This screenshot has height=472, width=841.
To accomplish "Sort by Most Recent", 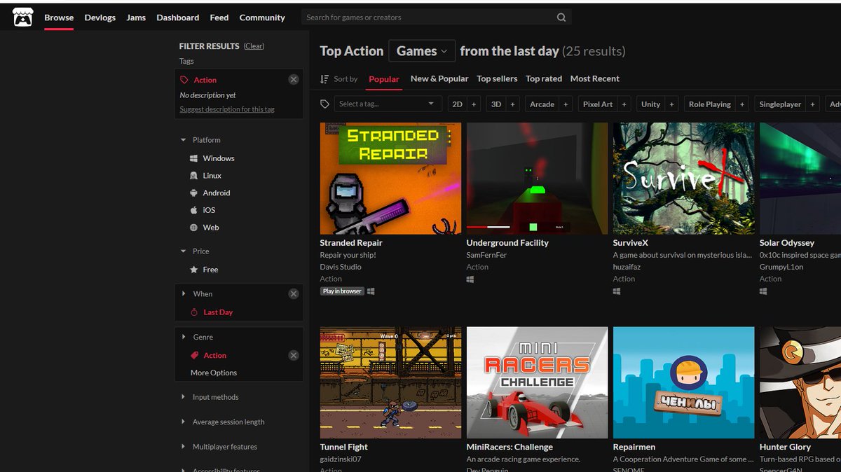I will click(x=595, y=79).
